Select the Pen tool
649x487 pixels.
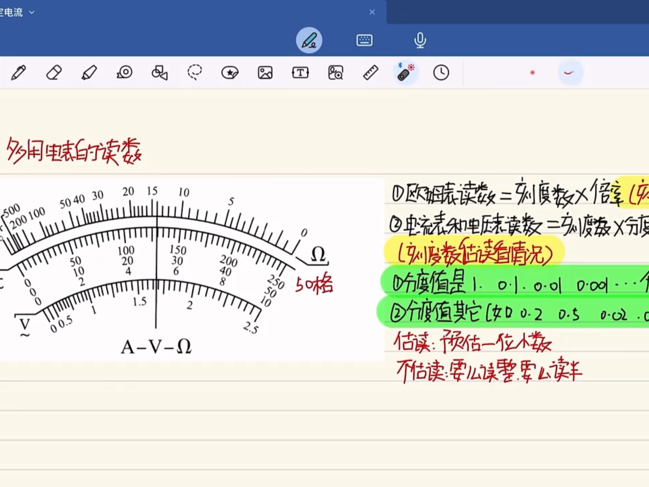(x=19, y=73)
